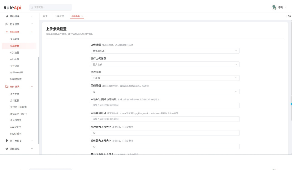Click the chat icon beside 帖子模块
The width and height of the screenshot is (293, 170).
7,24
